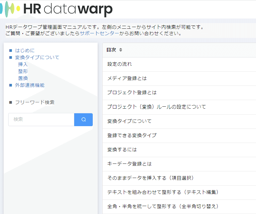This screenshot has width=256, height=214.
Task: Focus the 検索 free word input field
Action: (41, 120)
